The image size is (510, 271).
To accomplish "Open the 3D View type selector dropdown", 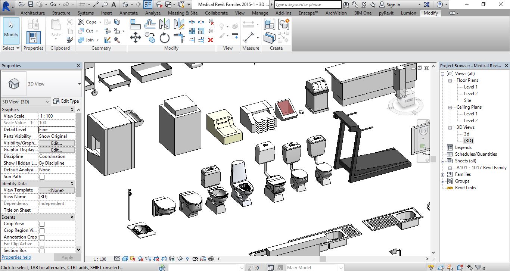I will click(x=79, y=84).
